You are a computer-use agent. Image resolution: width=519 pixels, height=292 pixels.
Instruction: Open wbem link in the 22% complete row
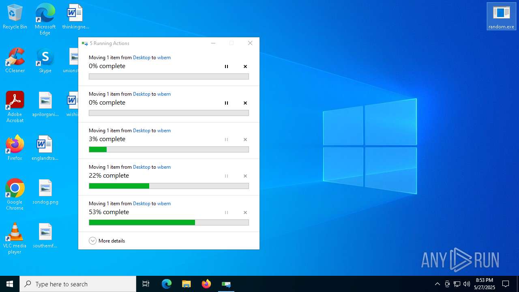point(164,167)
